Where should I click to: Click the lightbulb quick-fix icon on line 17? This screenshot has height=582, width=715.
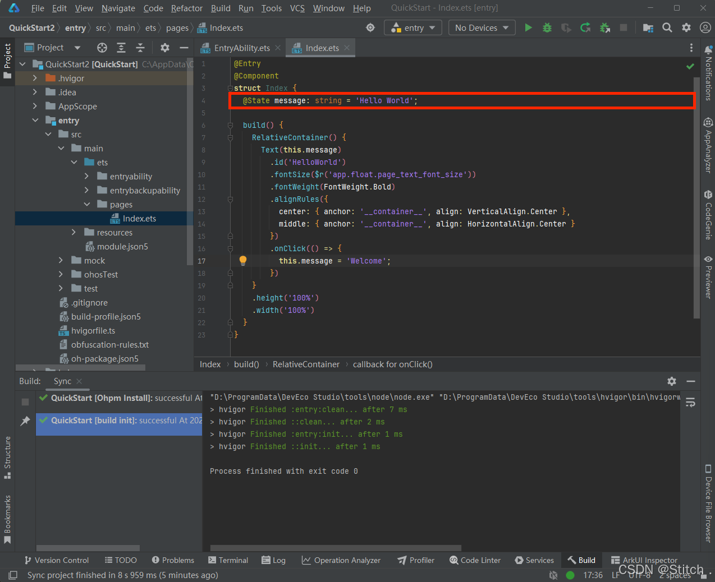(243, 260)
